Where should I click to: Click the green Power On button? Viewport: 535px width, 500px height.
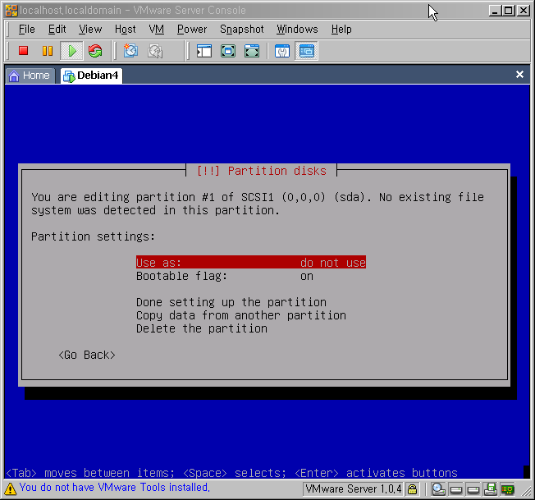71,51
